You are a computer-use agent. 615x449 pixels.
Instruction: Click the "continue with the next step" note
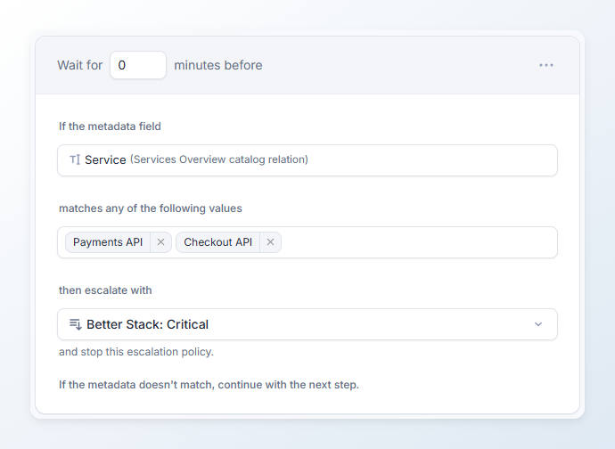(x=209, y=385)
